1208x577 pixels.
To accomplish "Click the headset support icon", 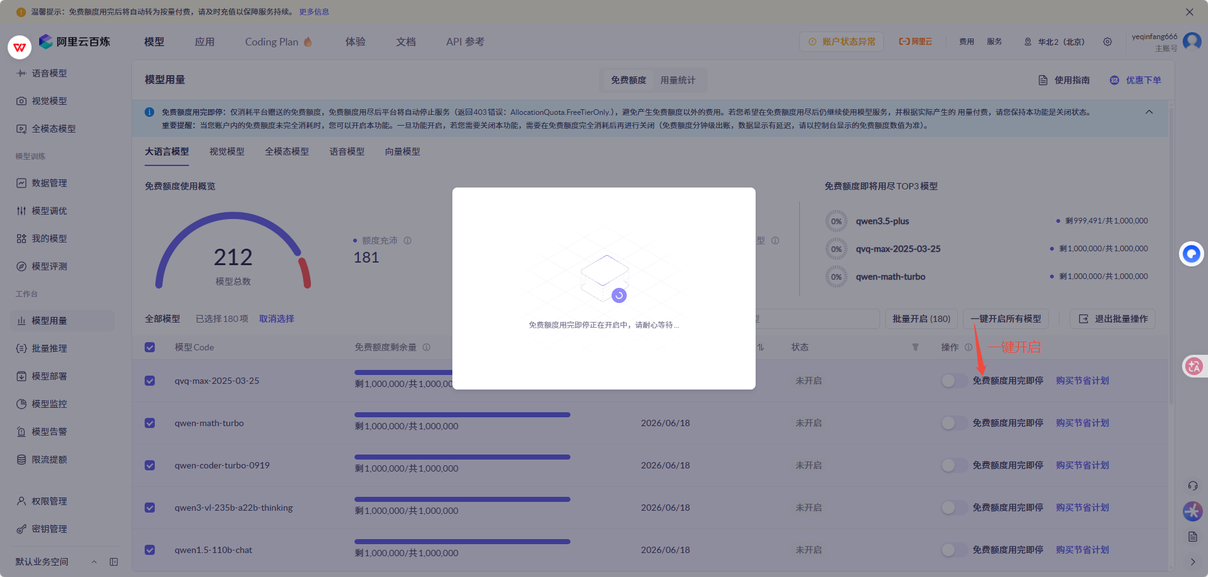I will (x=1193, y=486).
